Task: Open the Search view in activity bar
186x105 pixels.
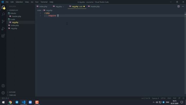Action: (3, 14)
